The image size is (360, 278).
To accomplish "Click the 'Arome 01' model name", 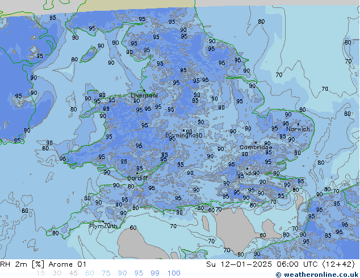I will pyautogui.click(x=67, y=264).
